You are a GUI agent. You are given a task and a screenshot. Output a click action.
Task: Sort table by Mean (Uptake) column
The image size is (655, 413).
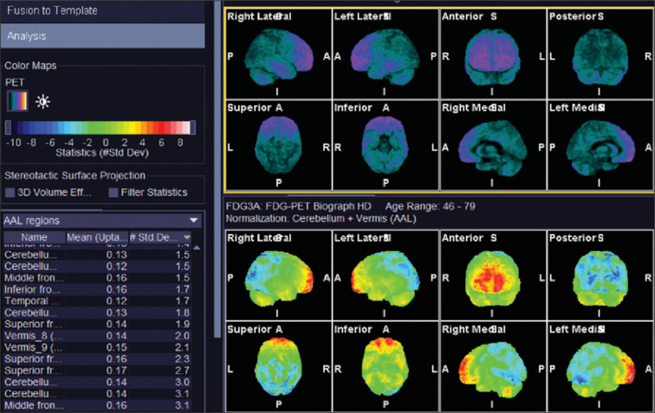click(x=97, y=237)
